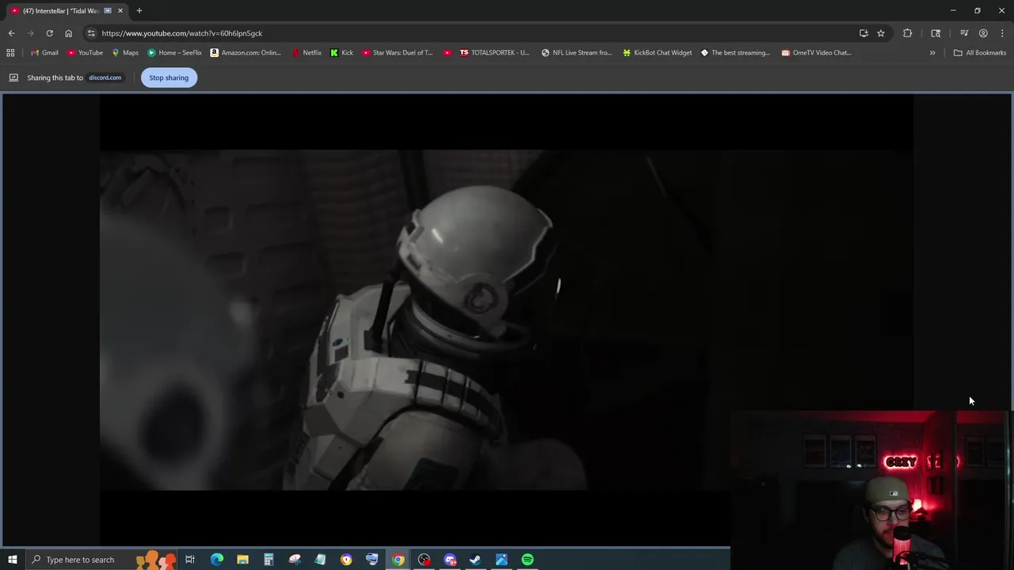Switch to Google Chrome in the taskbar
1014x570 pixels.
click(x=398, y=560)
